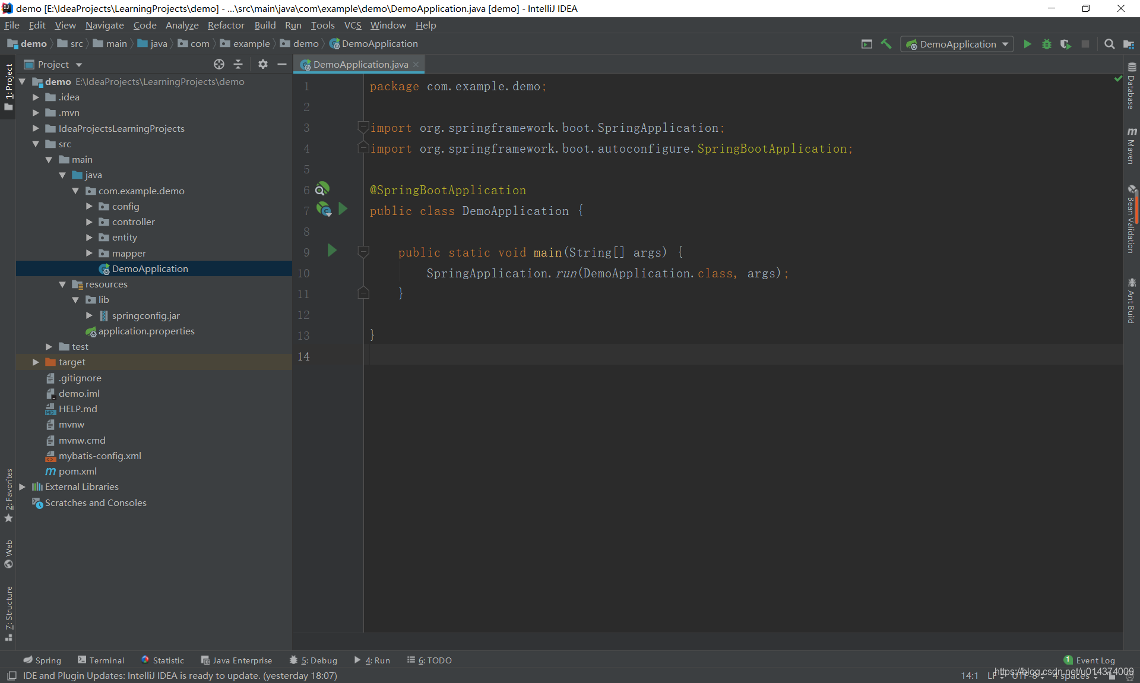
Task: Open the 6: TODO tool window
Action: coord(429,660)
